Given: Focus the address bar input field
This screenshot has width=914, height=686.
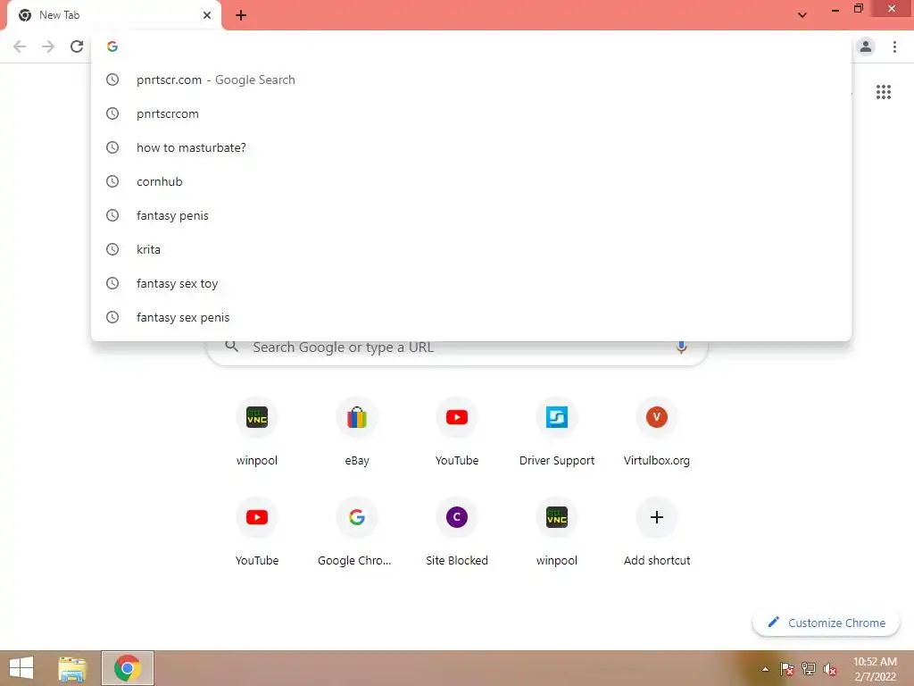Looking at the screenshot, I should (471, 46).
